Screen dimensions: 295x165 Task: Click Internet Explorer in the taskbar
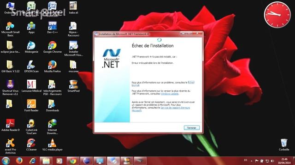32,161
